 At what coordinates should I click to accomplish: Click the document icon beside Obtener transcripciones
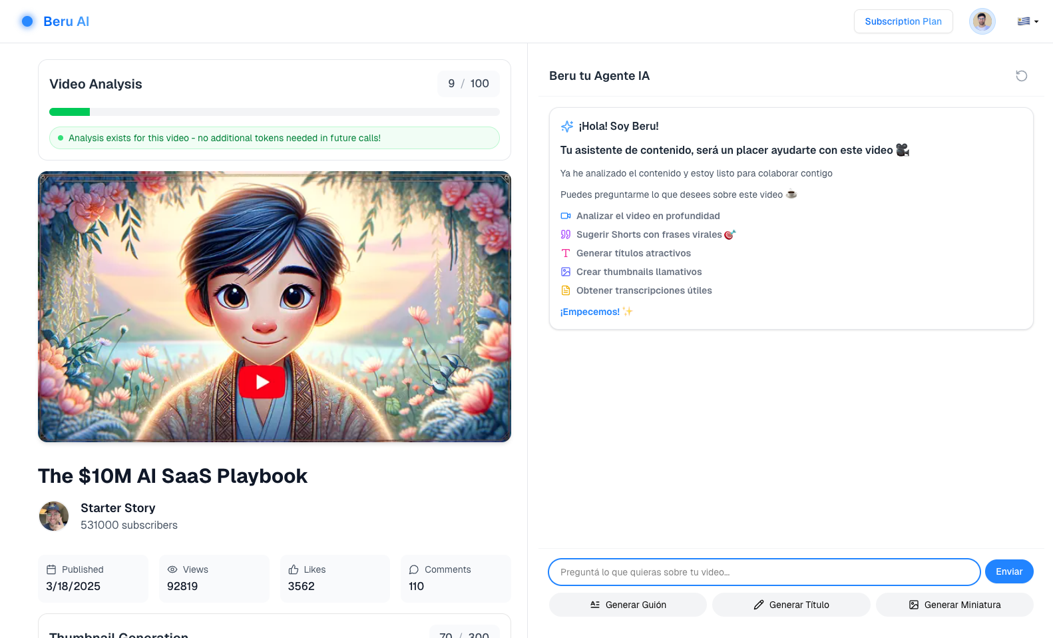[x=566, y=290]
